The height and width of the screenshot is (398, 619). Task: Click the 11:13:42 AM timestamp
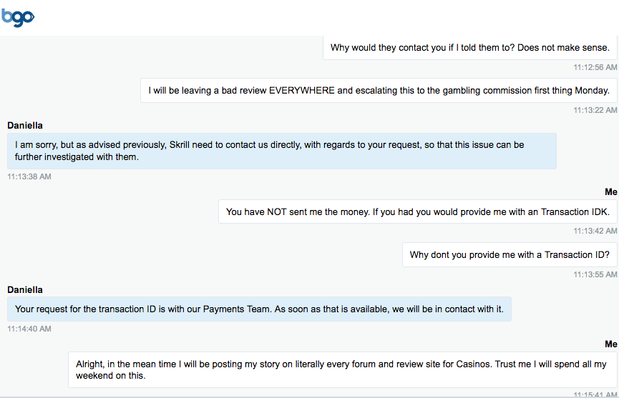click(x=595, y=231)
